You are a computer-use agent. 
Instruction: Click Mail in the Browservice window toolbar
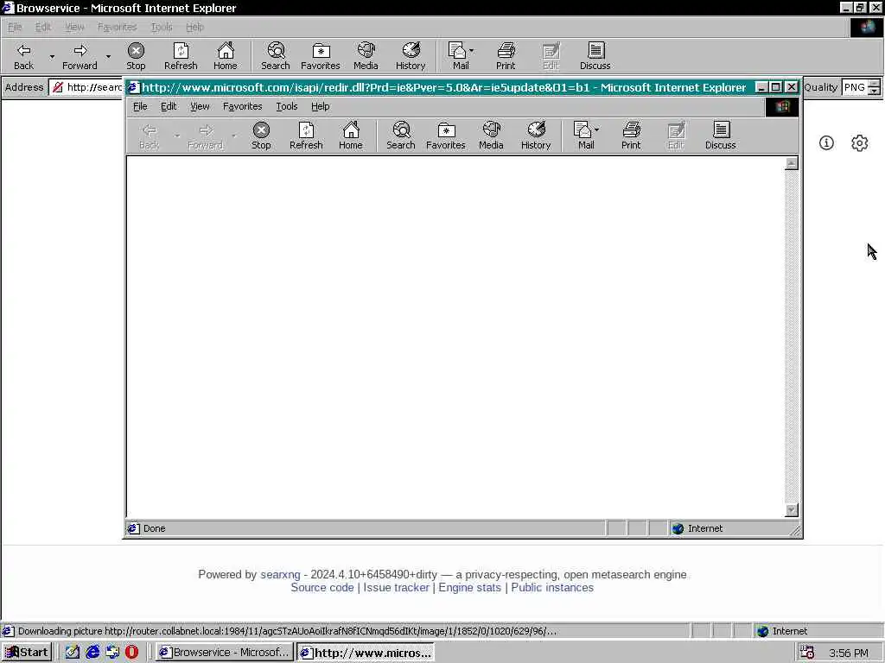pyautogui.click(x=458, y=56)
